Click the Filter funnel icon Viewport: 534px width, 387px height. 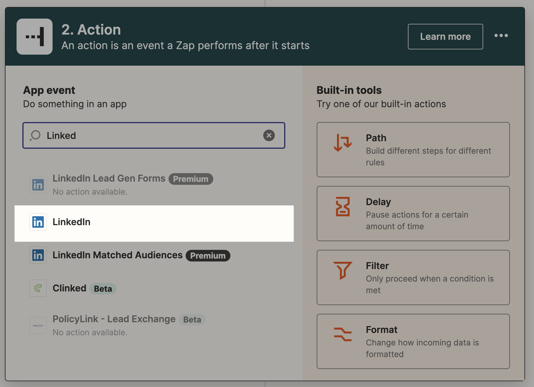point(343,270)
